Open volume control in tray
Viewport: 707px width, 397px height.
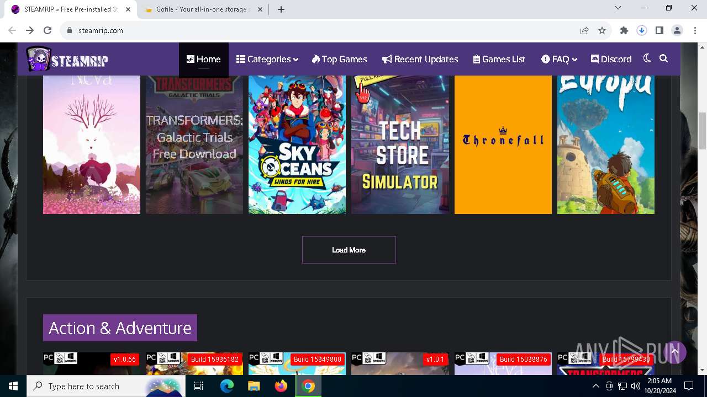635,386
